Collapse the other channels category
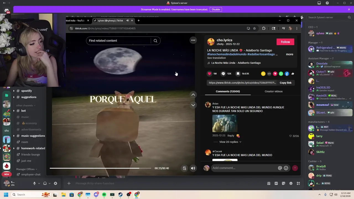The height and width of the screenshot is (199, 354). (x=26, y=105)
